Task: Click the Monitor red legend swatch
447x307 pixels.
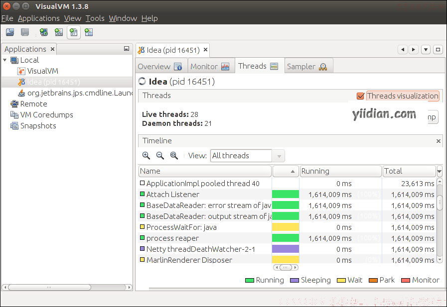Action: 405,280
